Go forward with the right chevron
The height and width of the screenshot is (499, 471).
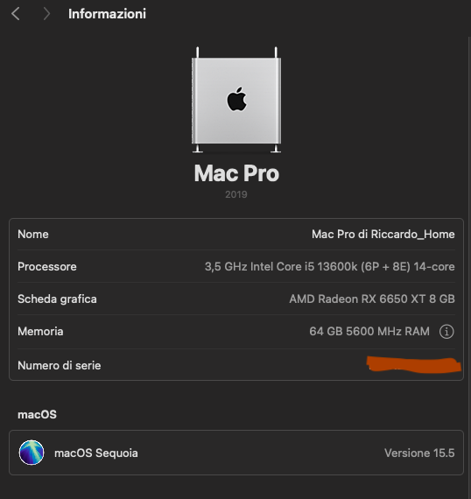(x=46, y=14)
